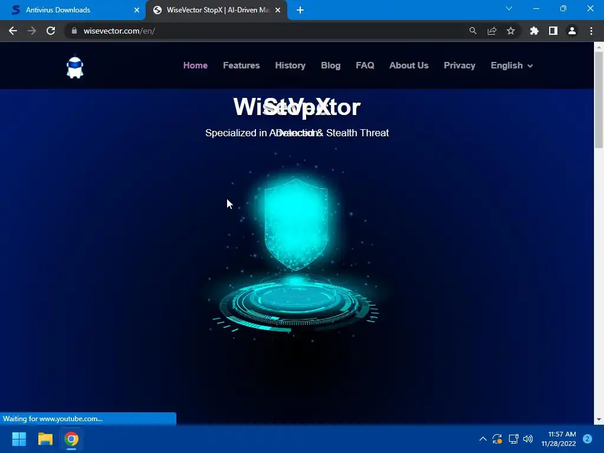
Task: Bookmark this page with the star icon
Action: pos(510,31)
